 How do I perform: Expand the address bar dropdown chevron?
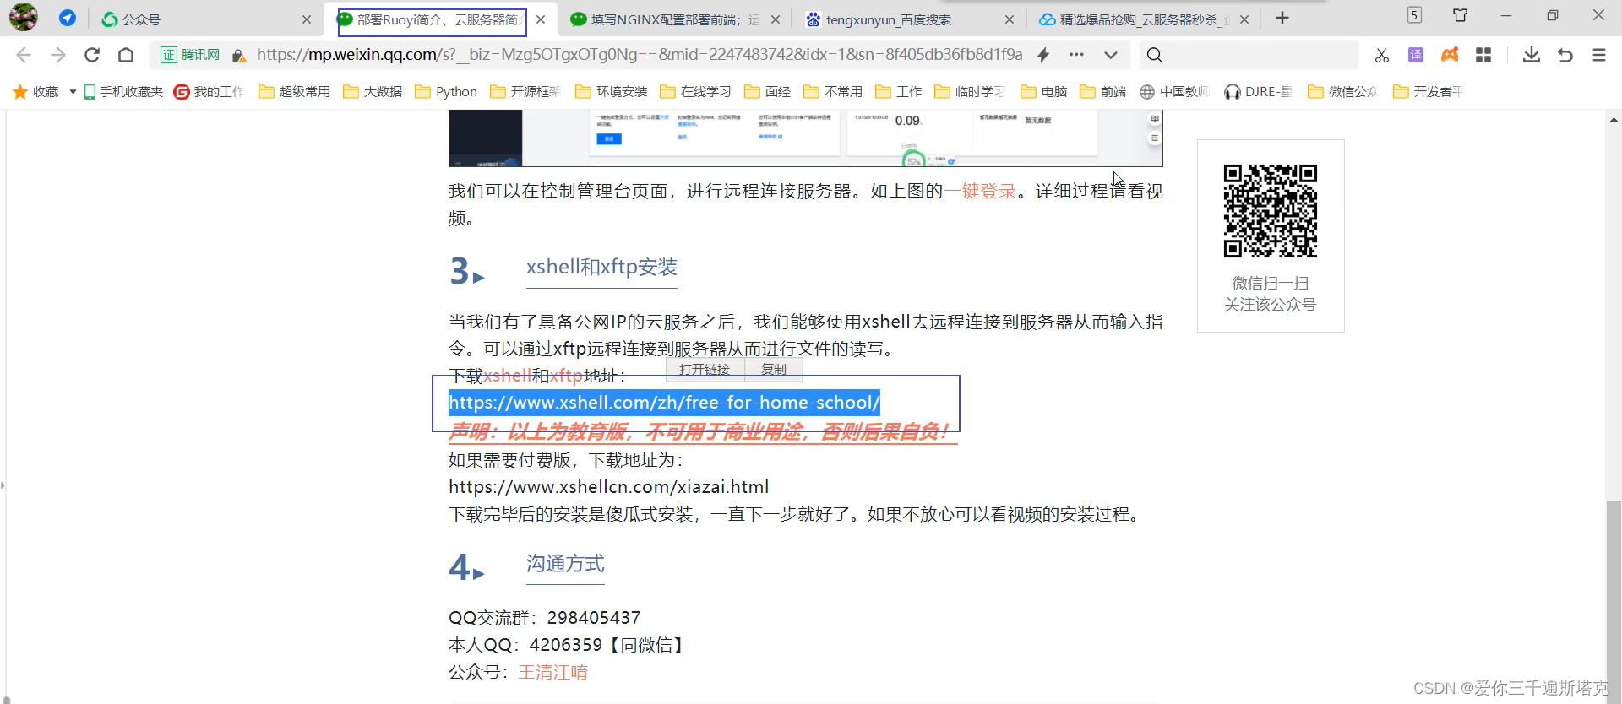[1111, 56]
